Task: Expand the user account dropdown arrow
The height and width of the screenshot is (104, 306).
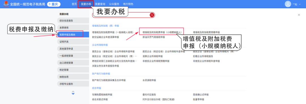Action: [x=300, y=4]
